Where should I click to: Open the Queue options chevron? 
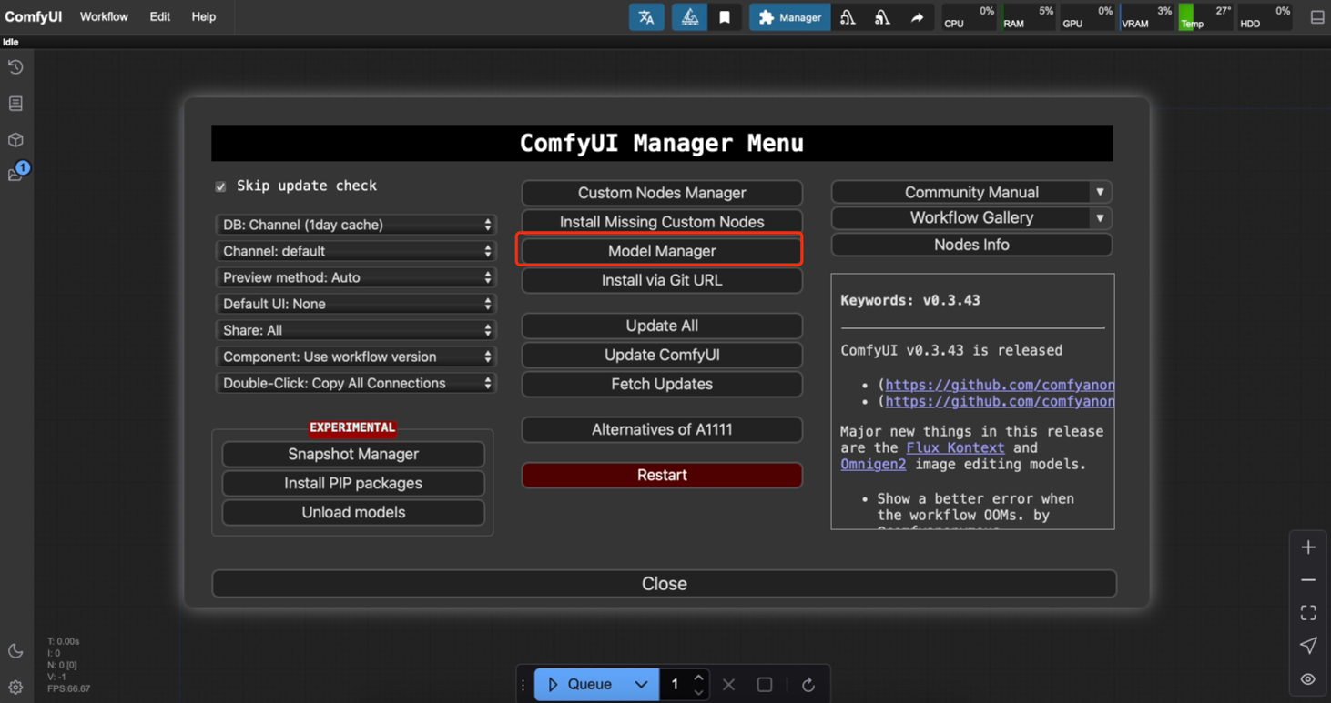tap(641, 685)
